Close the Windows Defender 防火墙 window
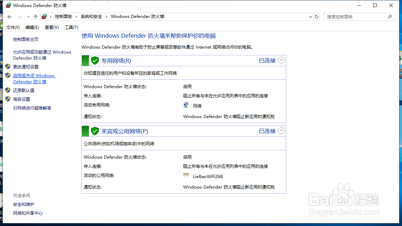 [391, 5]
